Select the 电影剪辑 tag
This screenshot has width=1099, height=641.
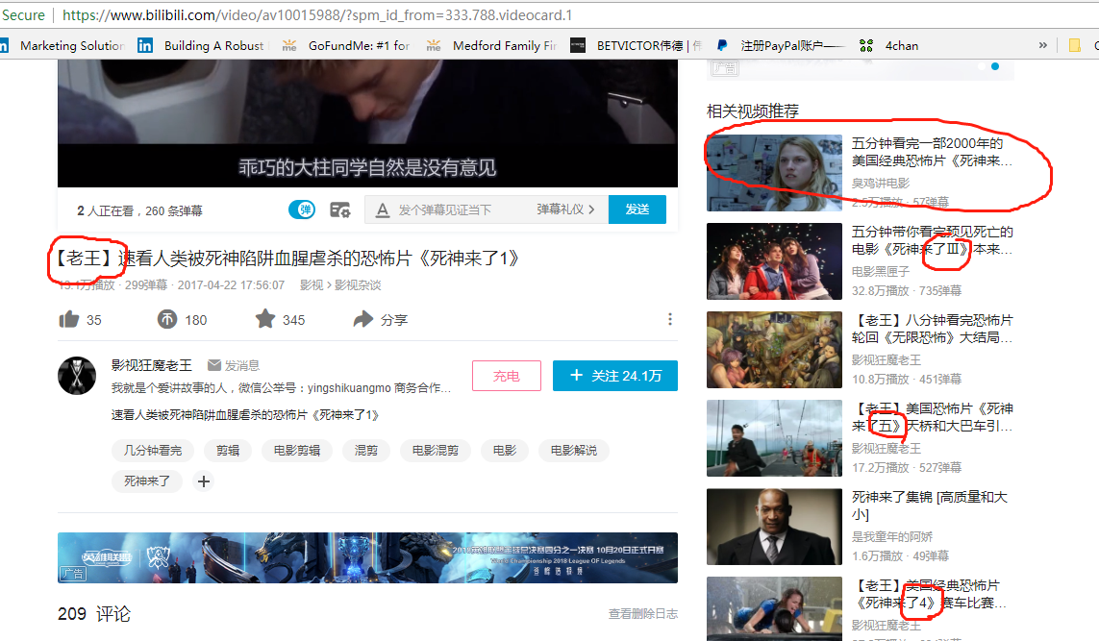click(x=297, y=451)
